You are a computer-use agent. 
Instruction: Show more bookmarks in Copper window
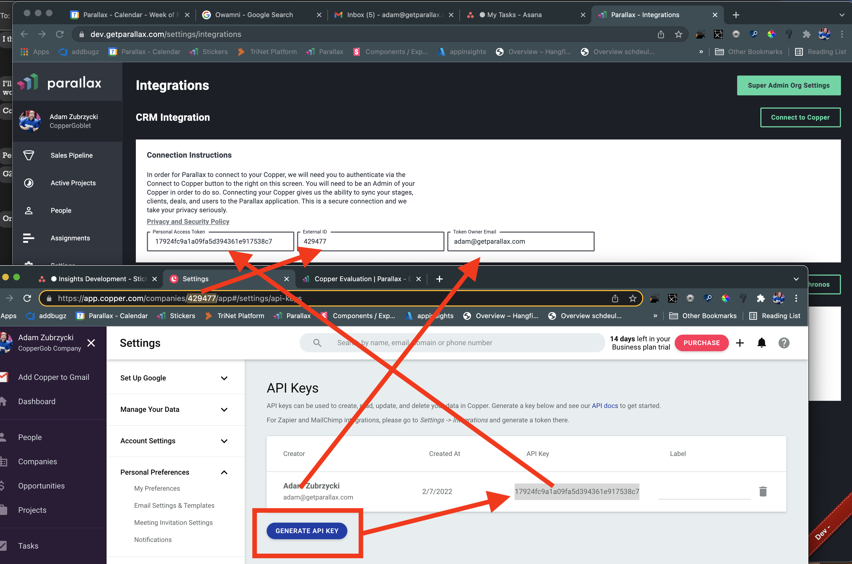pos(655,316)
